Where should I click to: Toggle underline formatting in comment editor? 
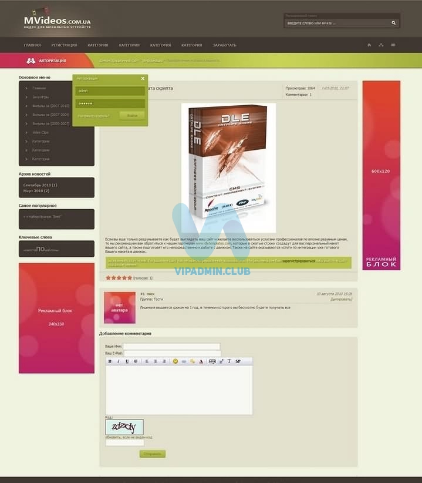tap(127, 361)
